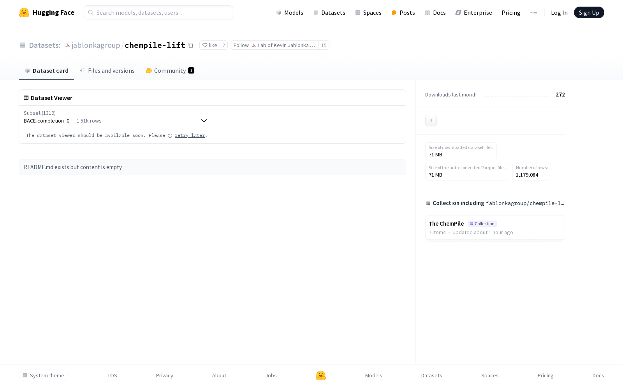Go to Models in top navigation
This screenshot has width=623, height=389.
click(290, 12)
